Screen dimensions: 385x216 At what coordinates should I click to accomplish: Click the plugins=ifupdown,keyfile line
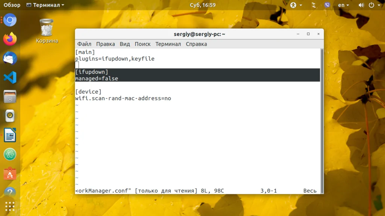115,59
